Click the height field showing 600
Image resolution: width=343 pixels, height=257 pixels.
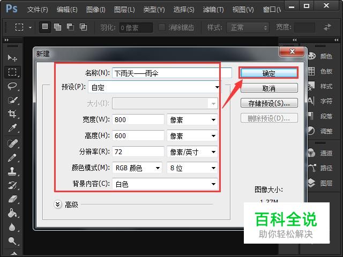tap(138, 135)
